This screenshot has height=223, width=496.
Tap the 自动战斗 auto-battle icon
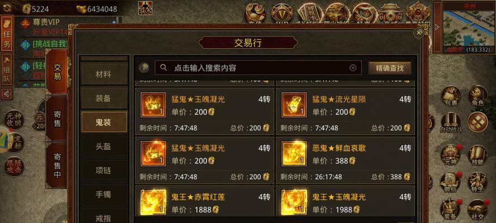[x=451, y=123]
